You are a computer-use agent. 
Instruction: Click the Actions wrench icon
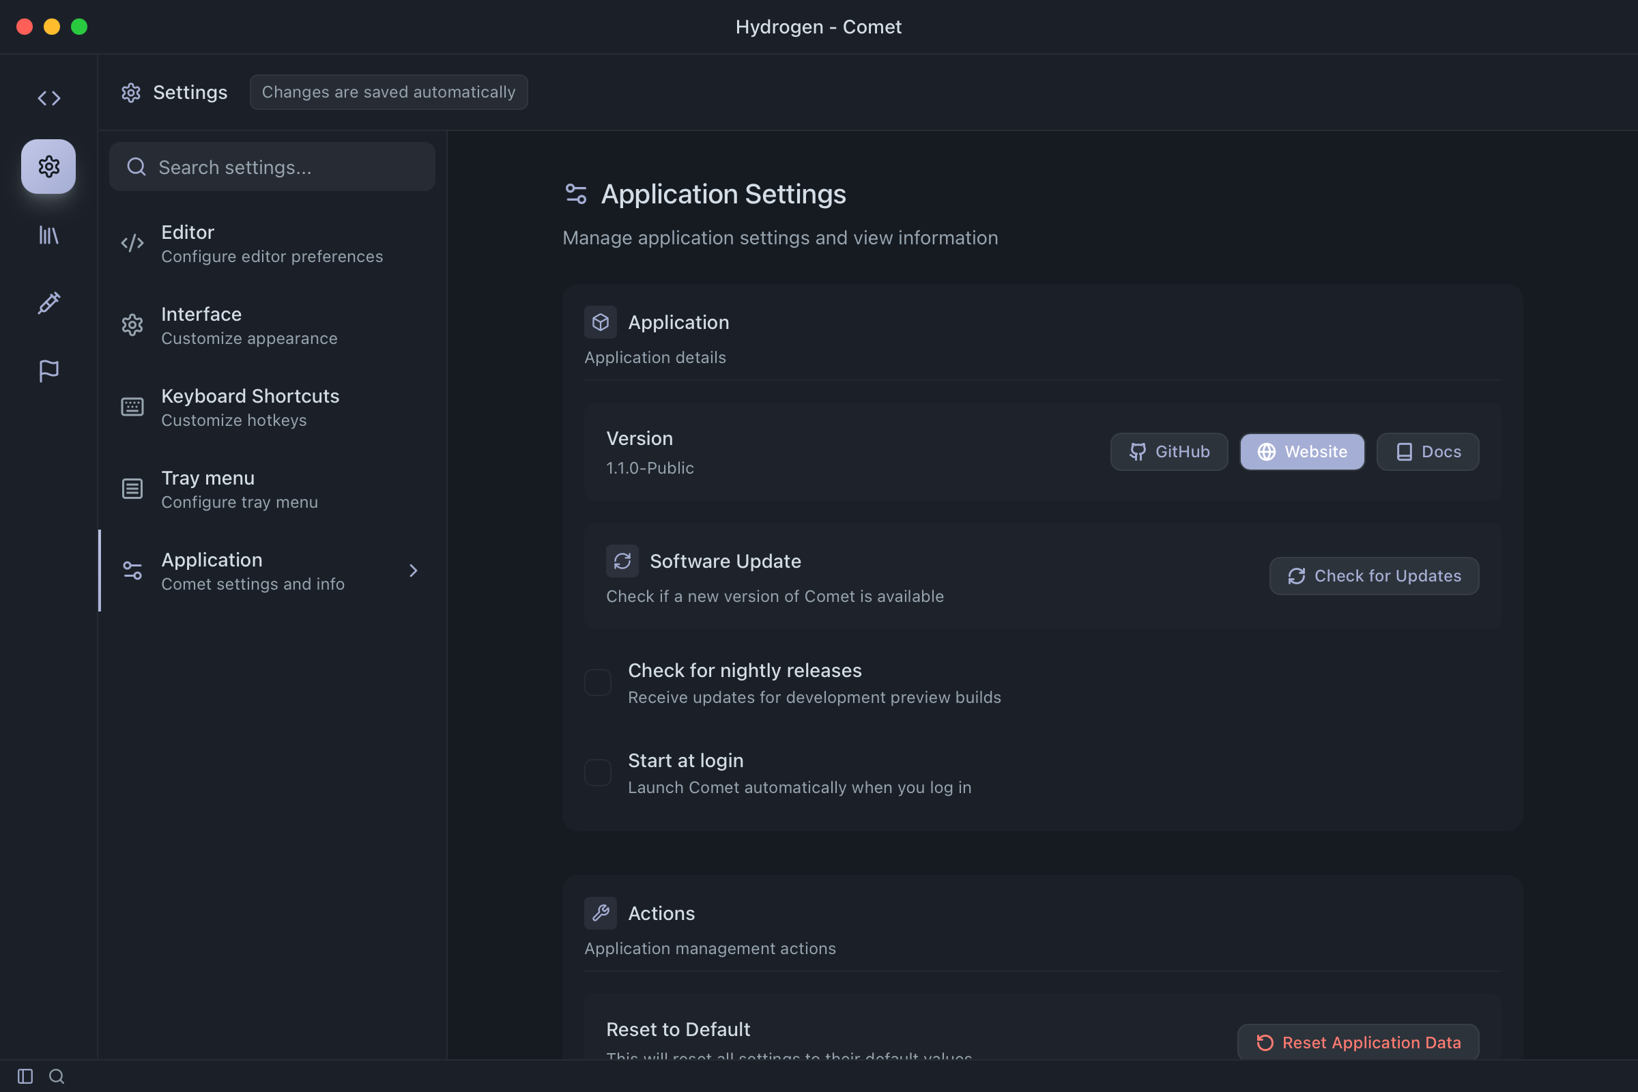coord(601,913)
